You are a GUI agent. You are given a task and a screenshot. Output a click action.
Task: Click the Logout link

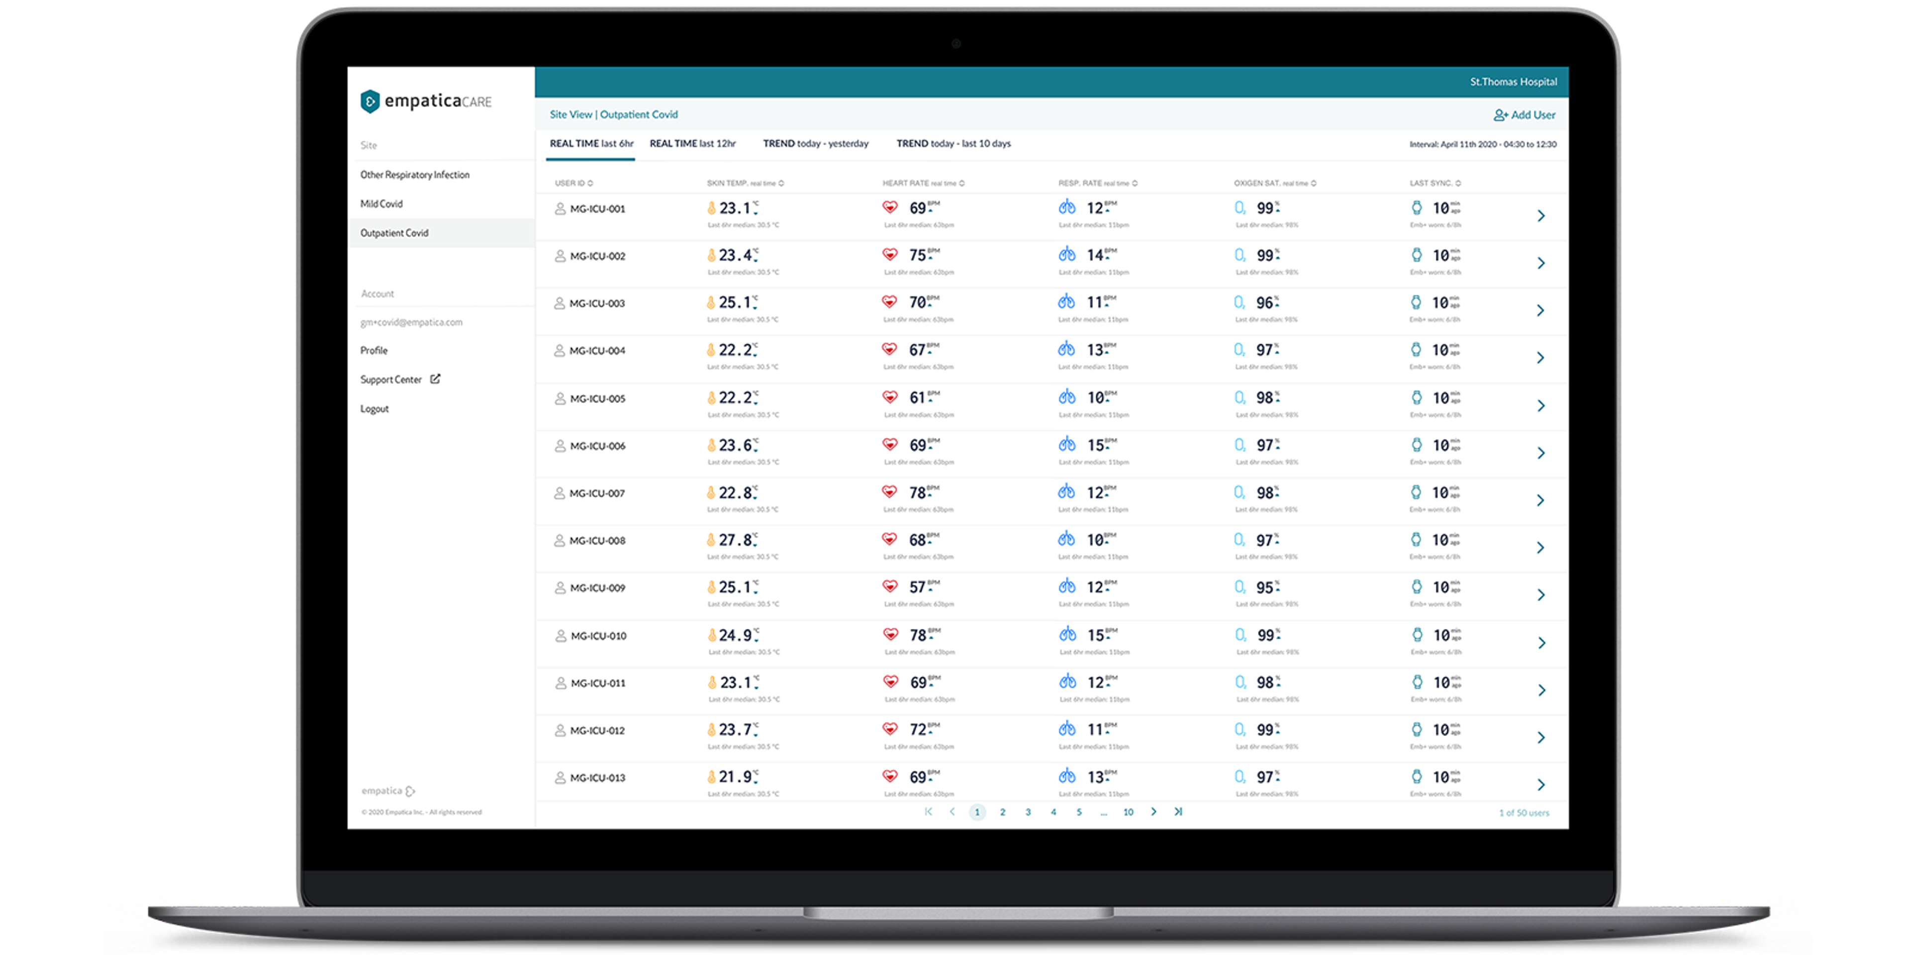tap(375, 408)
